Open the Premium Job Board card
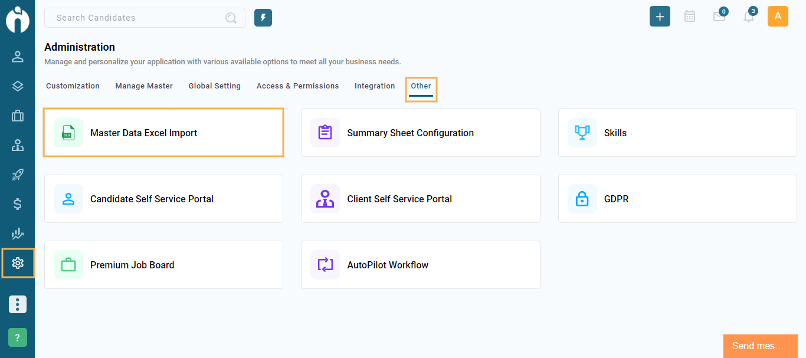The height and width of the screenshot is (358, 806). pyautogui.click(x=163, y=265)
